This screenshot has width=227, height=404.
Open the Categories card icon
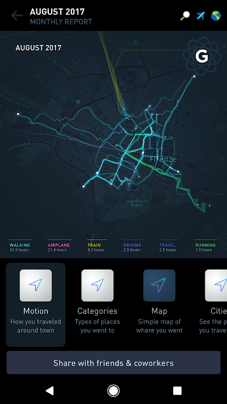click(97, 285)
